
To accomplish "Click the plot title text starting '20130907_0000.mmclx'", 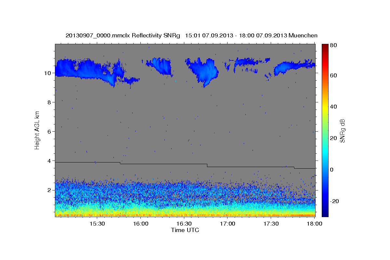I will (191, 35).
